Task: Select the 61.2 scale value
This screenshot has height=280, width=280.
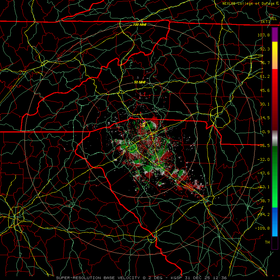Action: click(x=265, y=77)
